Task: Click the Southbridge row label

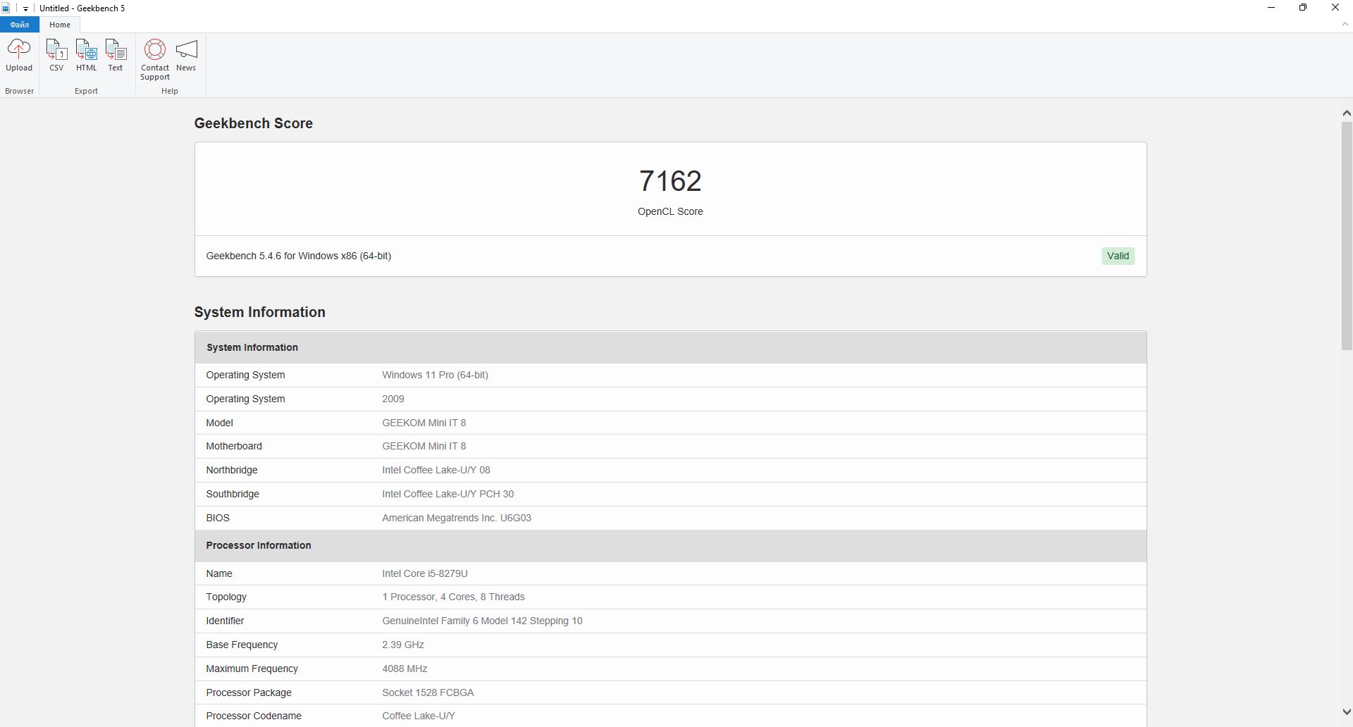Action: coord(233,494)
